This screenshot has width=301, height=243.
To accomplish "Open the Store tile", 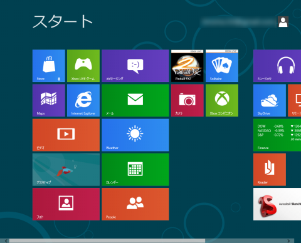I will pyautogui.click(x=49, y=66).
